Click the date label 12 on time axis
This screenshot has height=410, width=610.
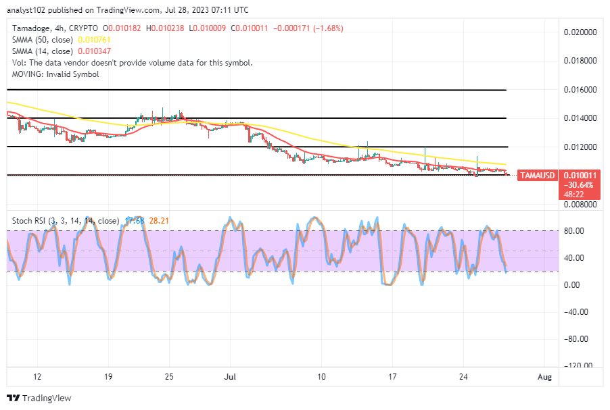point(37,377)
